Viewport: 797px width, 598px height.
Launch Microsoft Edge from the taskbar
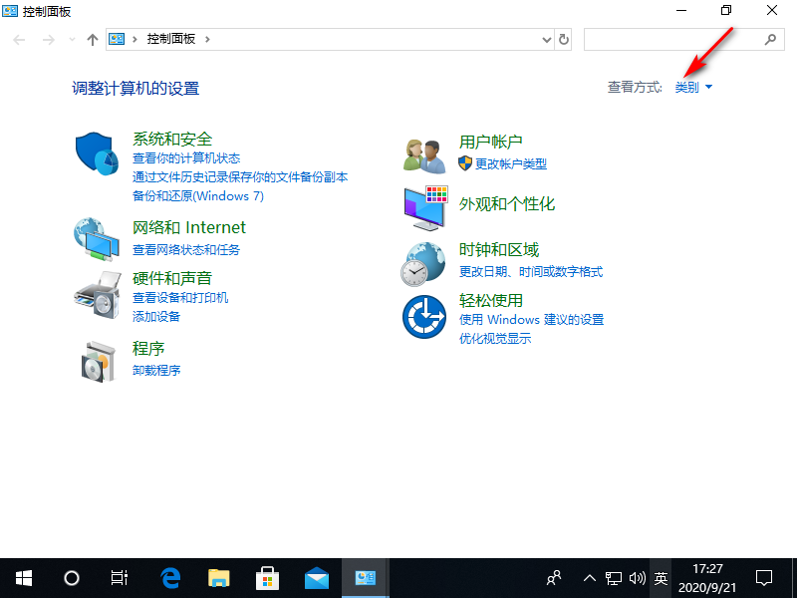point(169,578)
